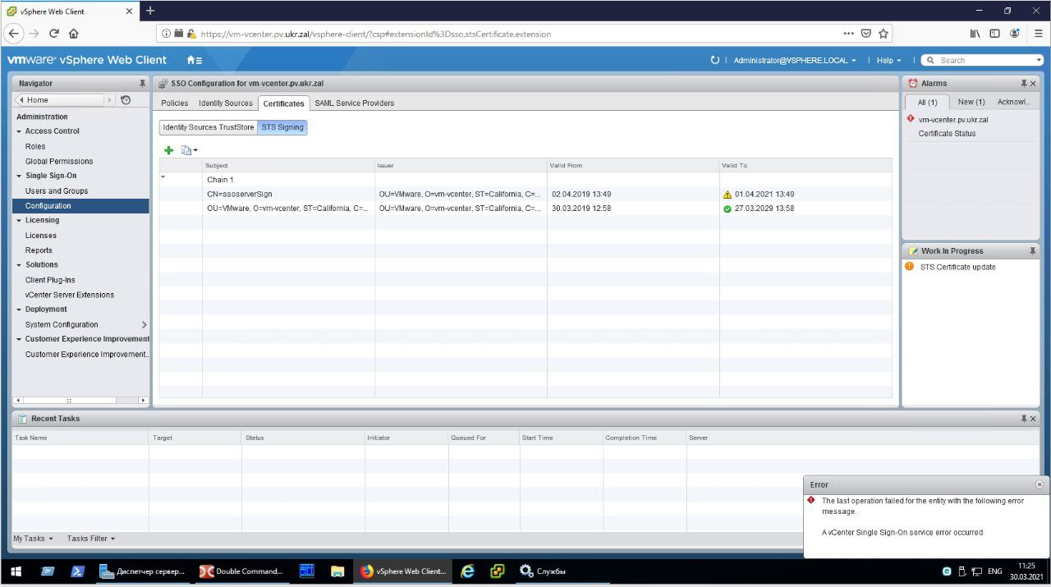1051x587 pixels.
Task: Open Double Commander from taskbar
Action: [x=243, y=571]
